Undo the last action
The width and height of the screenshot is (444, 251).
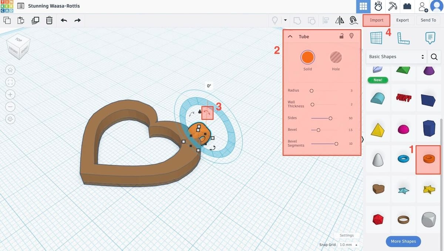click(64, 20)
